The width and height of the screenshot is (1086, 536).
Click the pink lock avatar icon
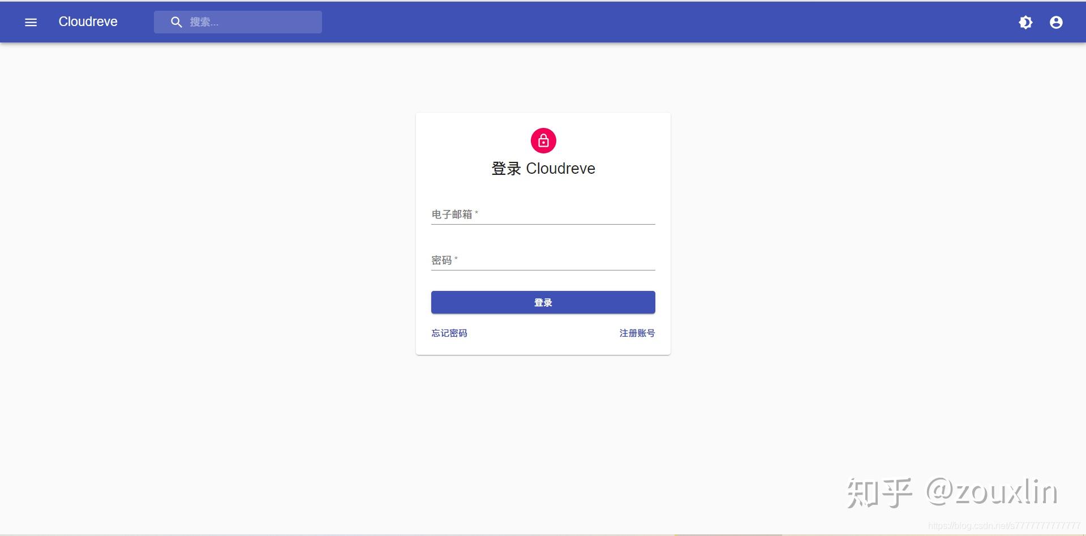click(543, 140)
